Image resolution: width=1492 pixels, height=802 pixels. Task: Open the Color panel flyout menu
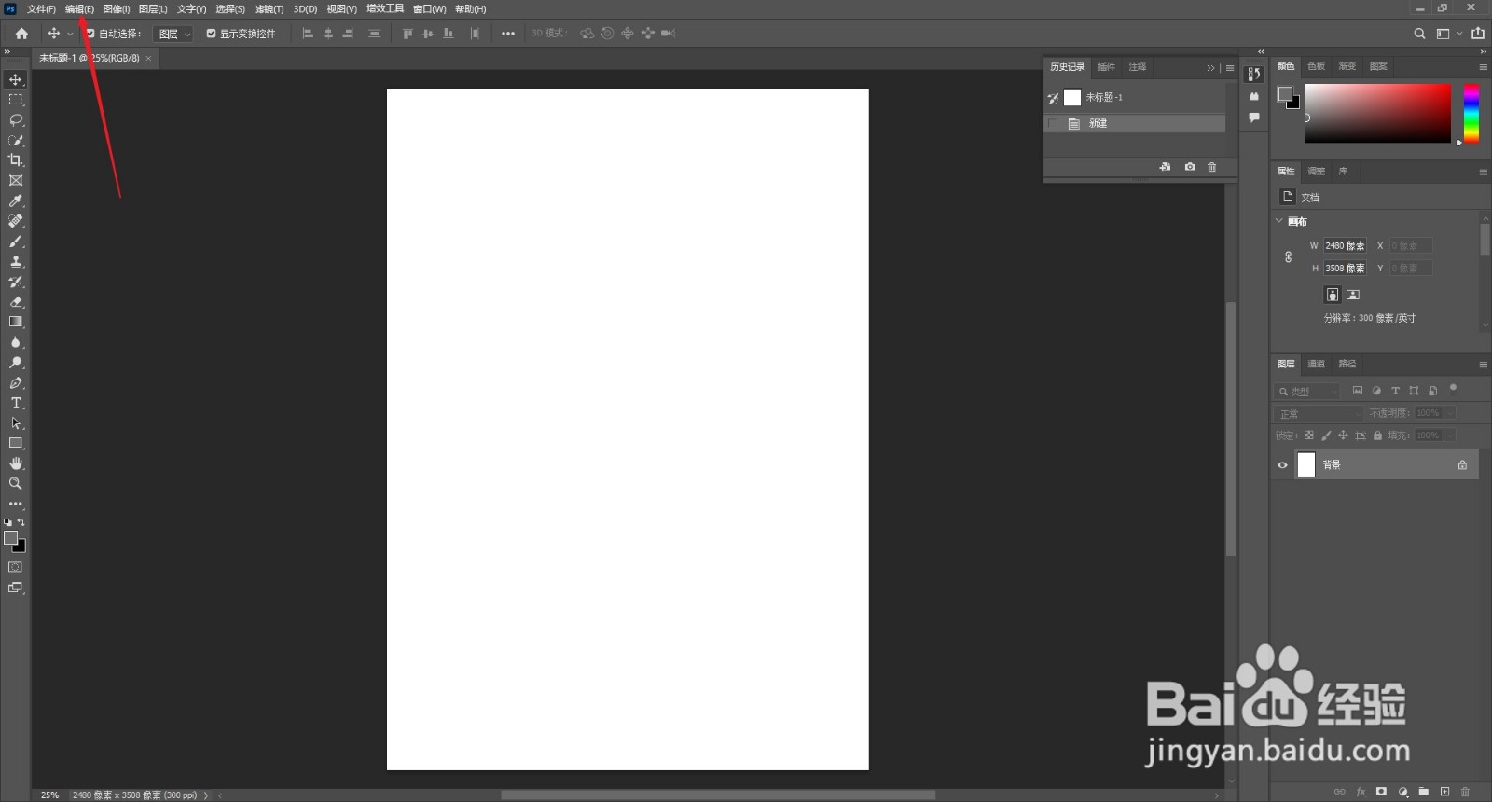(x=1483, y=67)
